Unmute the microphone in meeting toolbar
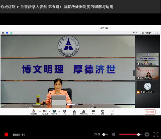Screen dimensions: 161x139 click(x=33, y=112)
